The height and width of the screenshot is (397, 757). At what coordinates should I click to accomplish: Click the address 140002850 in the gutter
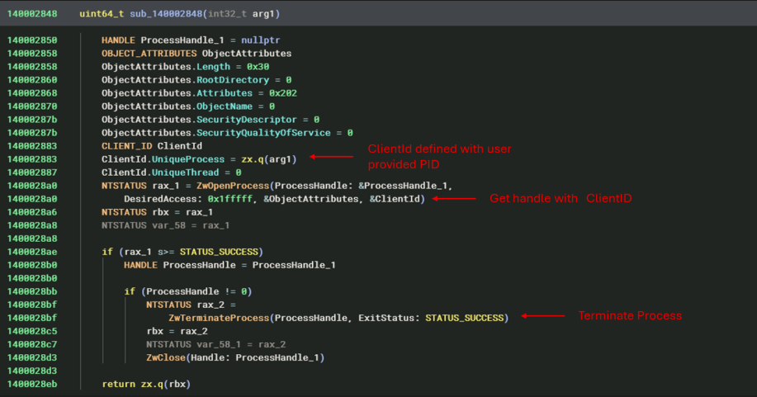coord(34,40)
